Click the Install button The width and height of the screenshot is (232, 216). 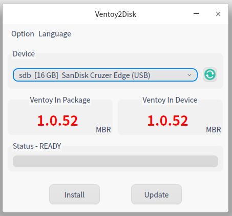pos(74,194)
